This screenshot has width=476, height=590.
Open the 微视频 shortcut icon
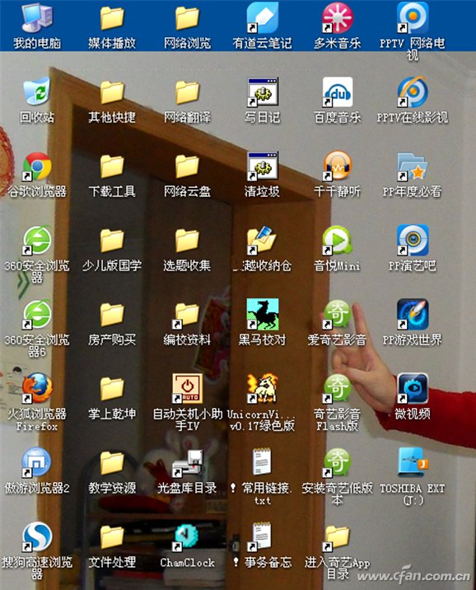pyautogui.click(x=413, y=388)
